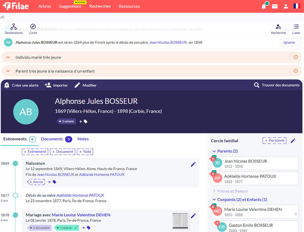Click the 1877 mother's death timeline marker
This screenshot has width=304, height=232.
point(15,195)
